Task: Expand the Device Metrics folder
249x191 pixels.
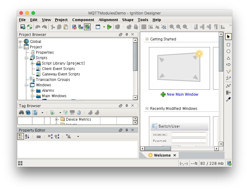Action: tap(57, 119)
